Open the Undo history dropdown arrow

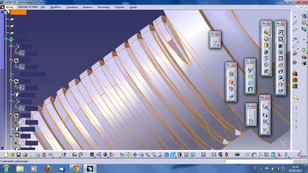(x=53, y=157)
